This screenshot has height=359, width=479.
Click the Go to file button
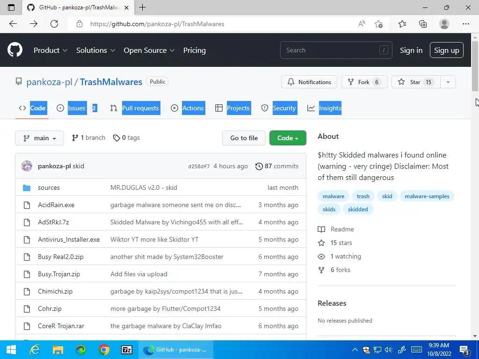(244, 138)
